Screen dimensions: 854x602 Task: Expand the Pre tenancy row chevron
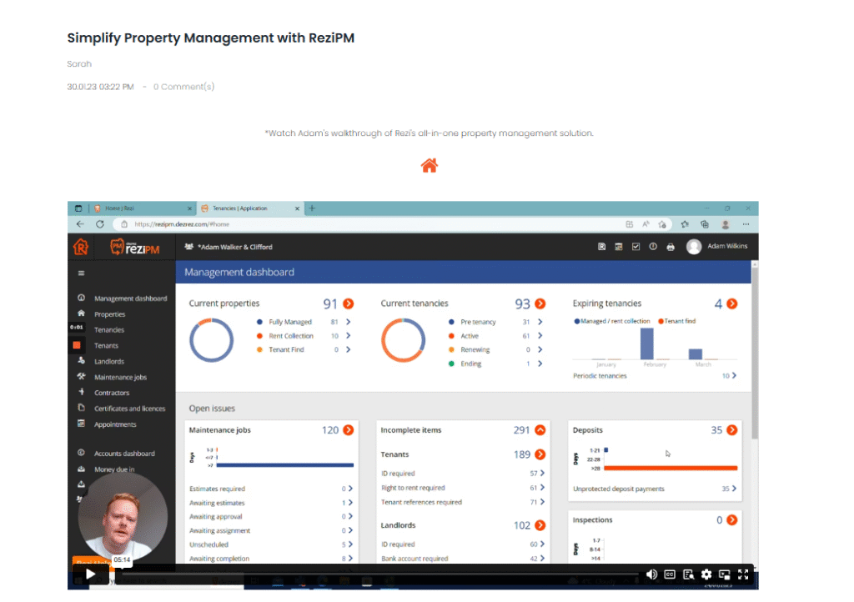click(540, 322)
